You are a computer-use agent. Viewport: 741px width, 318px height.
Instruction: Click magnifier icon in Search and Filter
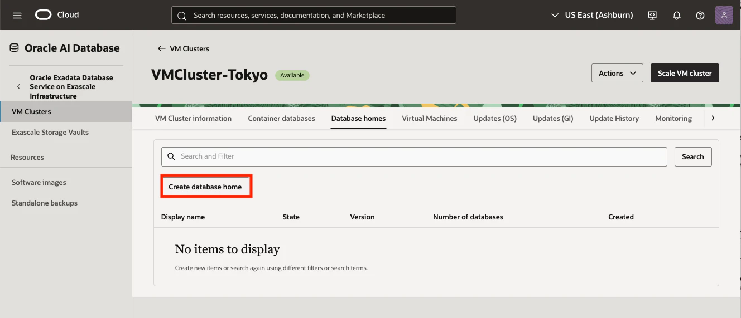pos(171,156)
